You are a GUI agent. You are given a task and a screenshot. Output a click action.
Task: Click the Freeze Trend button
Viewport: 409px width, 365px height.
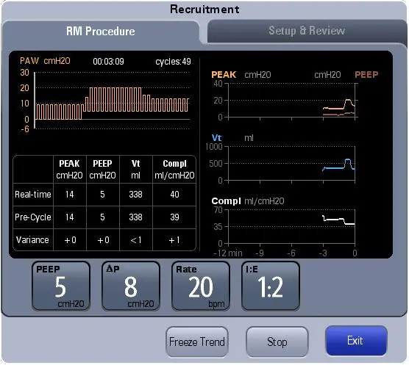tap(197, 341)
